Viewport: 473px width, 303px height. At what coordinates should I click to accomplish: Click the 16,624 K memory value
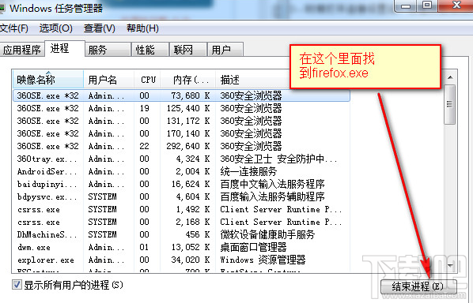coord(191,184)
